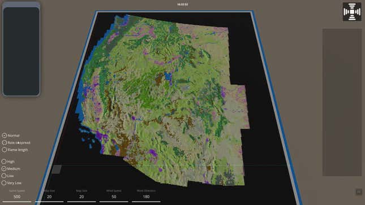
Task: Click the gray square tile on map floor
Action: point(57,169)
